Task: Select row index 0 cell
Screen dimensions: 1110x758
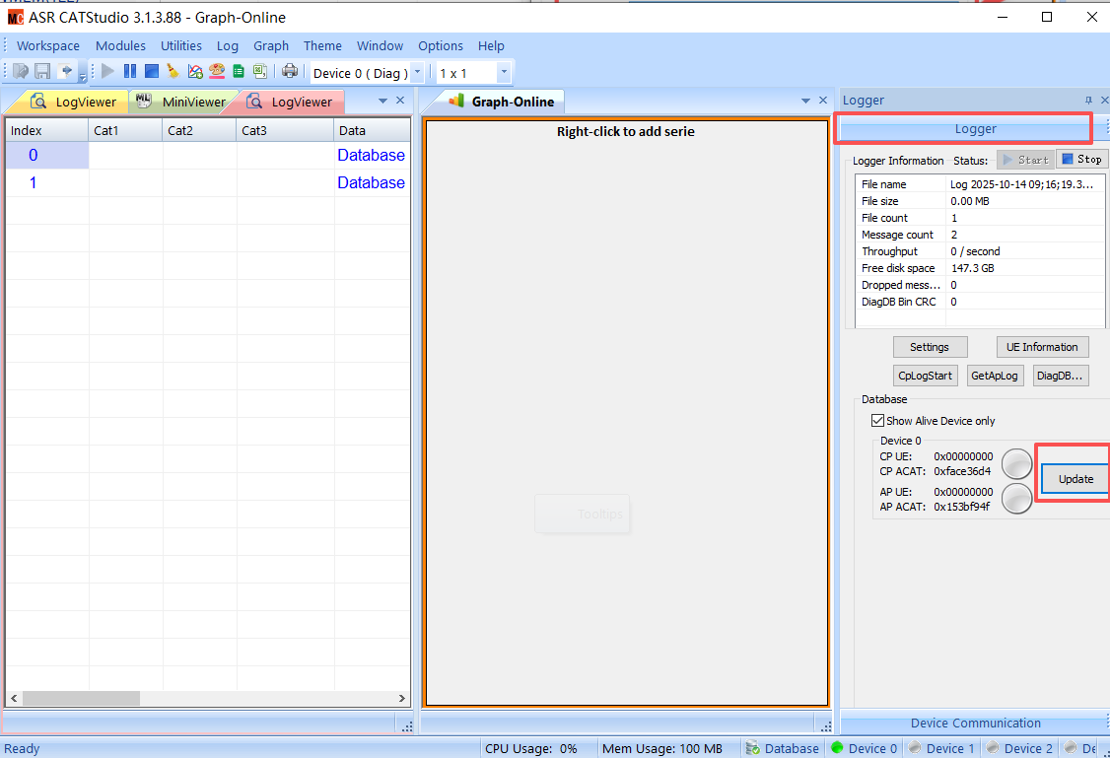Action: point(47,155)
